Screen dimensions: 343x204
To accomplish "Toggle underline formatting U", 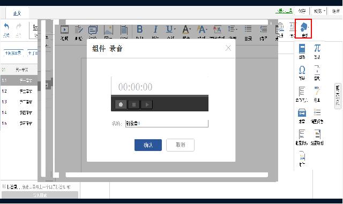I will point(169,29).
